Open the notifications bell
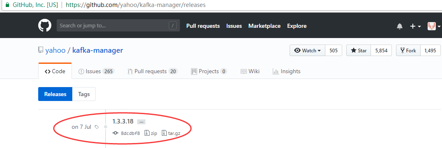442x148 pixels. point(399,26)
